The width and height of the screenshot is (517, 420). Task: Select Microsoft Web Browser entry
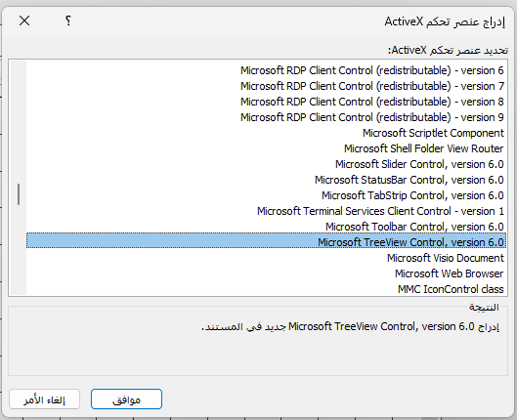(266, 273)
